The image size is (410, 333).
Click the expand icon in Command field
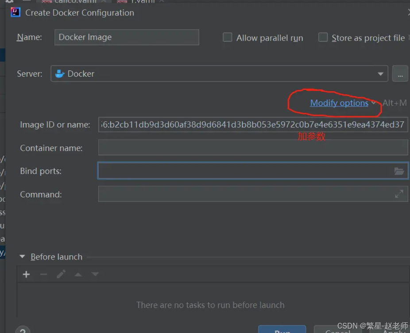(x=399, y=194)
